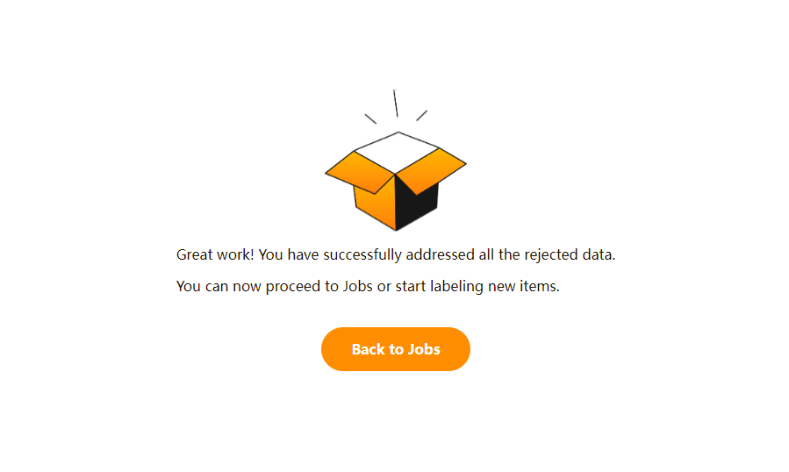
Task: Click the word 'addressed' in the message
Action: (440, 254)
